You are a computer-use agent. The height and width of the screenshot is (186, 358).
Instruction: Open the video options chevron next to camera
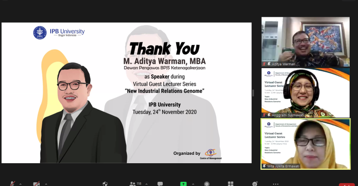coord(46,184)
